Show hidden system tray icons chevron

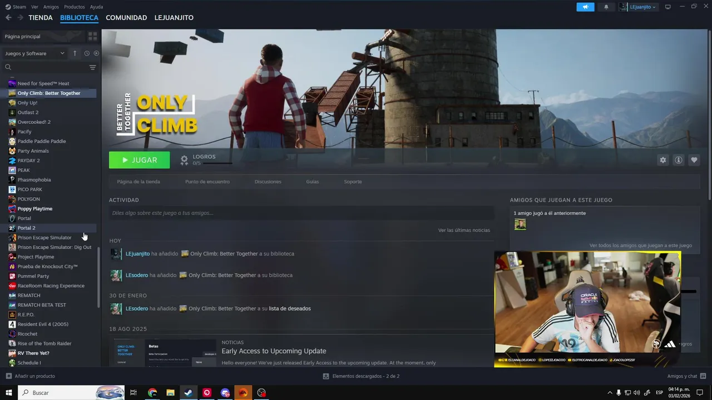610,393
